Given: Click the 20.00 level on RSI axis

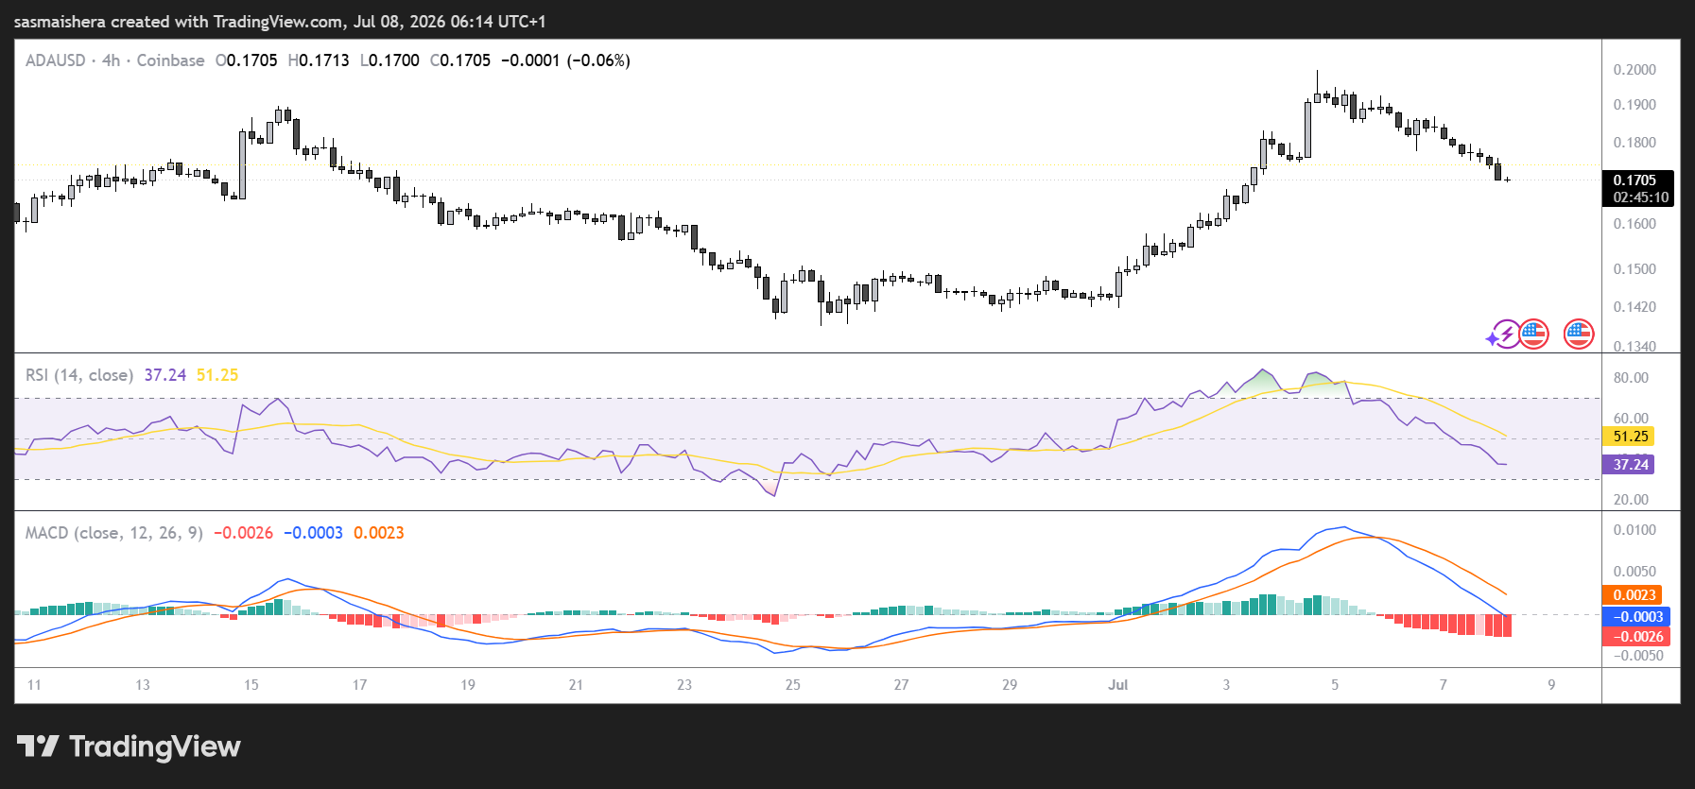Looking at the screenshot, I should coord(1631,500).
